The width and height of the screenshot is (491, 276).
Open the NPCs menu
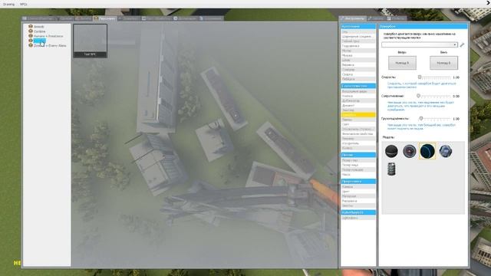(24, 4)
